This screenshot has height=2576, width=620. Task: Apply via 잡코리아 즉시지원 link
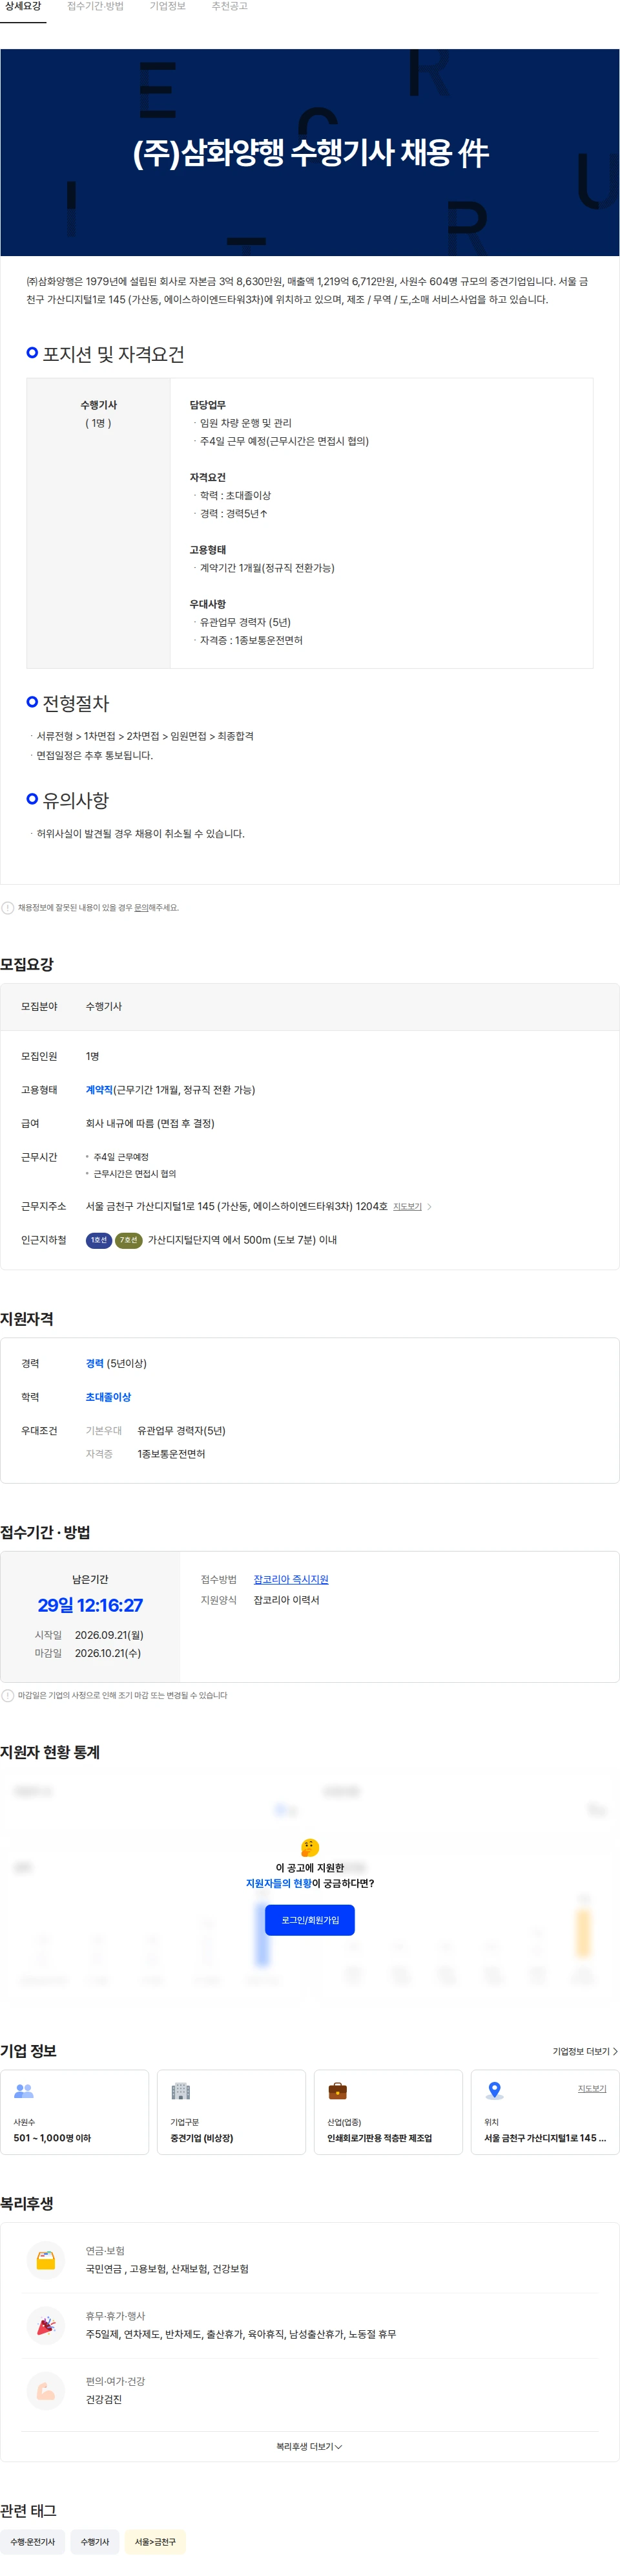[291, 1580]
